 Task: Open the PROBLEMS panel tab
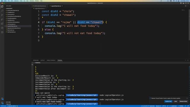tap(36, 60)
